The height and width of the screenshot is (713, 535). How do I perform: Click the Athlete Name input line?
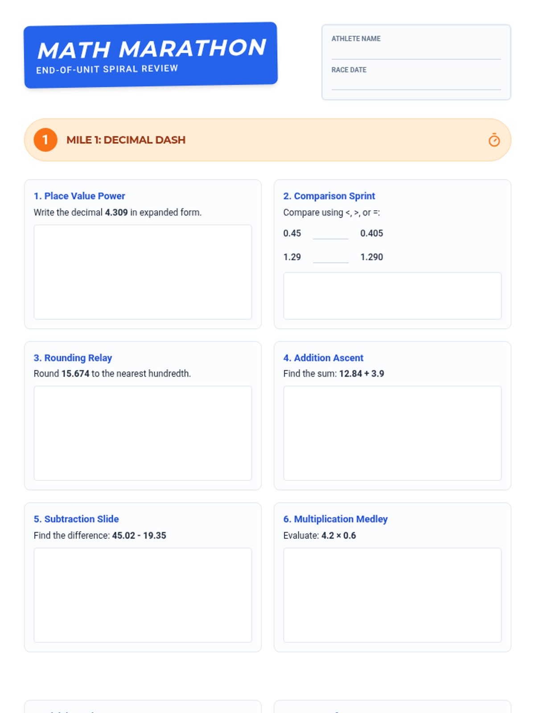(x=416, y=53)
